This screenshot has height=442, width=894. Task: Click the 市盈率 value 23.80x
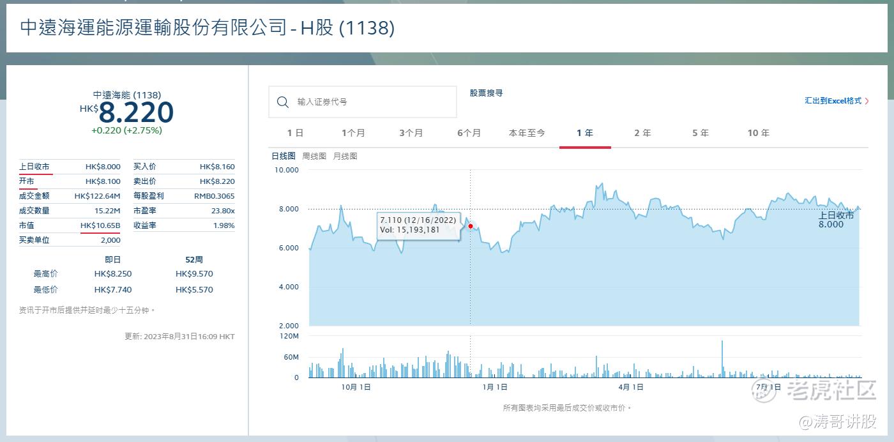coord(222,211)
